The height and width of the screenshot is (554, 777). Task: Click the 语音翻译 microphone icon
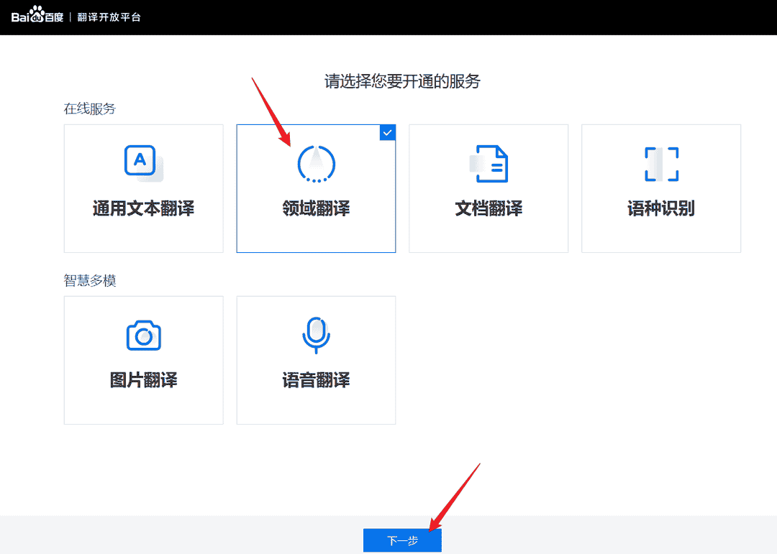pyautogui.click(x=316, y=334)
